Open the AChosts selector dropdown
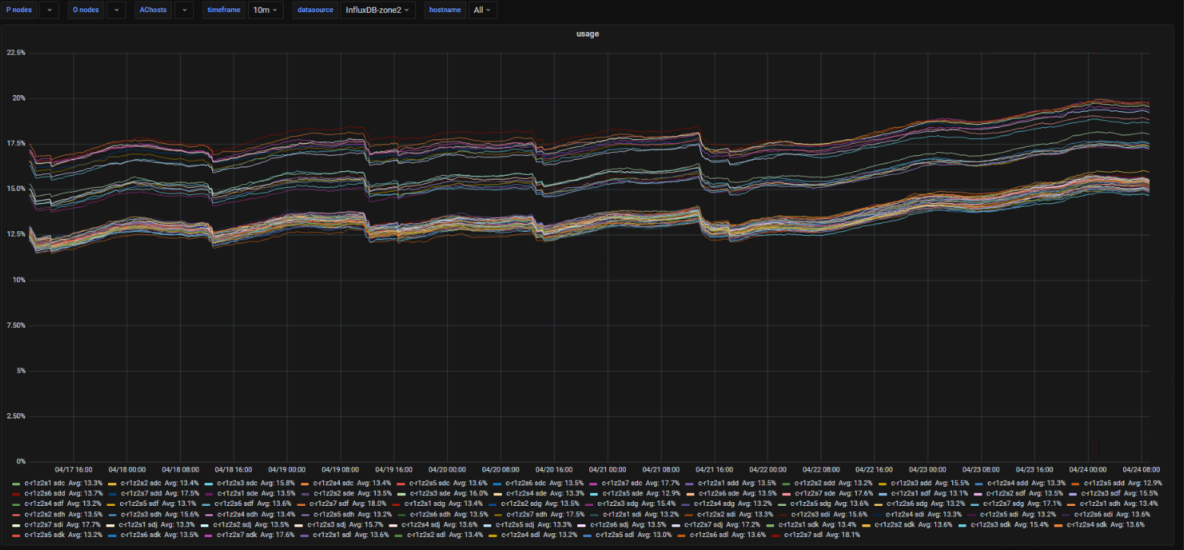The height and width of the screenshot is (550, 1184). (183, 10)
